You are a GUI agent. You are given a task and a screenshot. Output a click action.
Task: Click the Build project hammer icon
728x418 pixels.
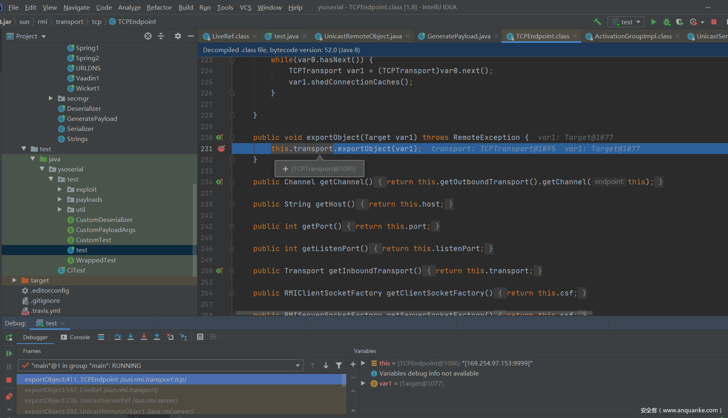[597, 22]
